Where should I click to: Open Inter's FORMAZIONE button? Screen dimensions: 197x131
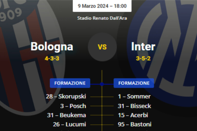point(134,83)
